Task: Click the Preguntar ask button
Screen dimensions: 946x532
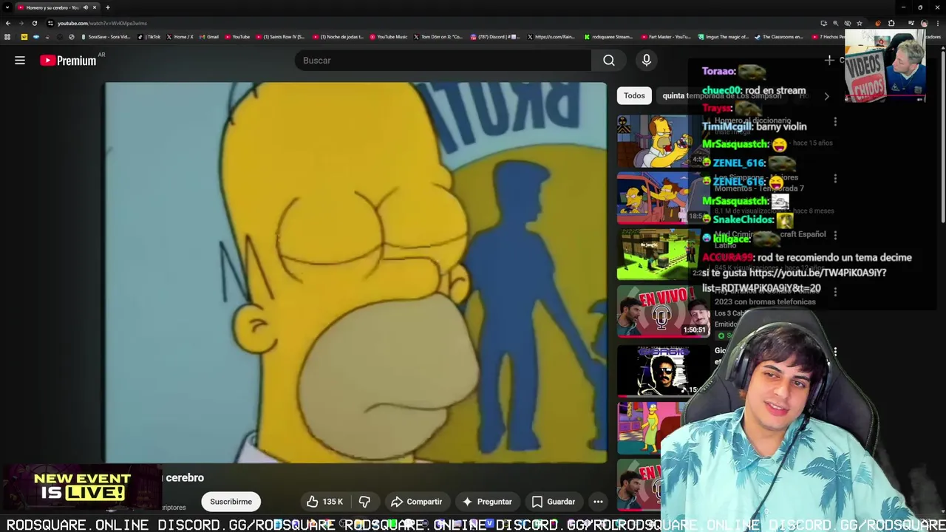Action: click(x=487, y=502)
